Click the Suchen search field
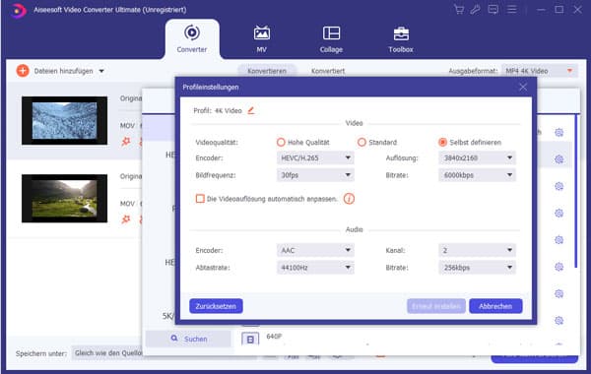Screen dimensions: 591x374 pos(188,339)
